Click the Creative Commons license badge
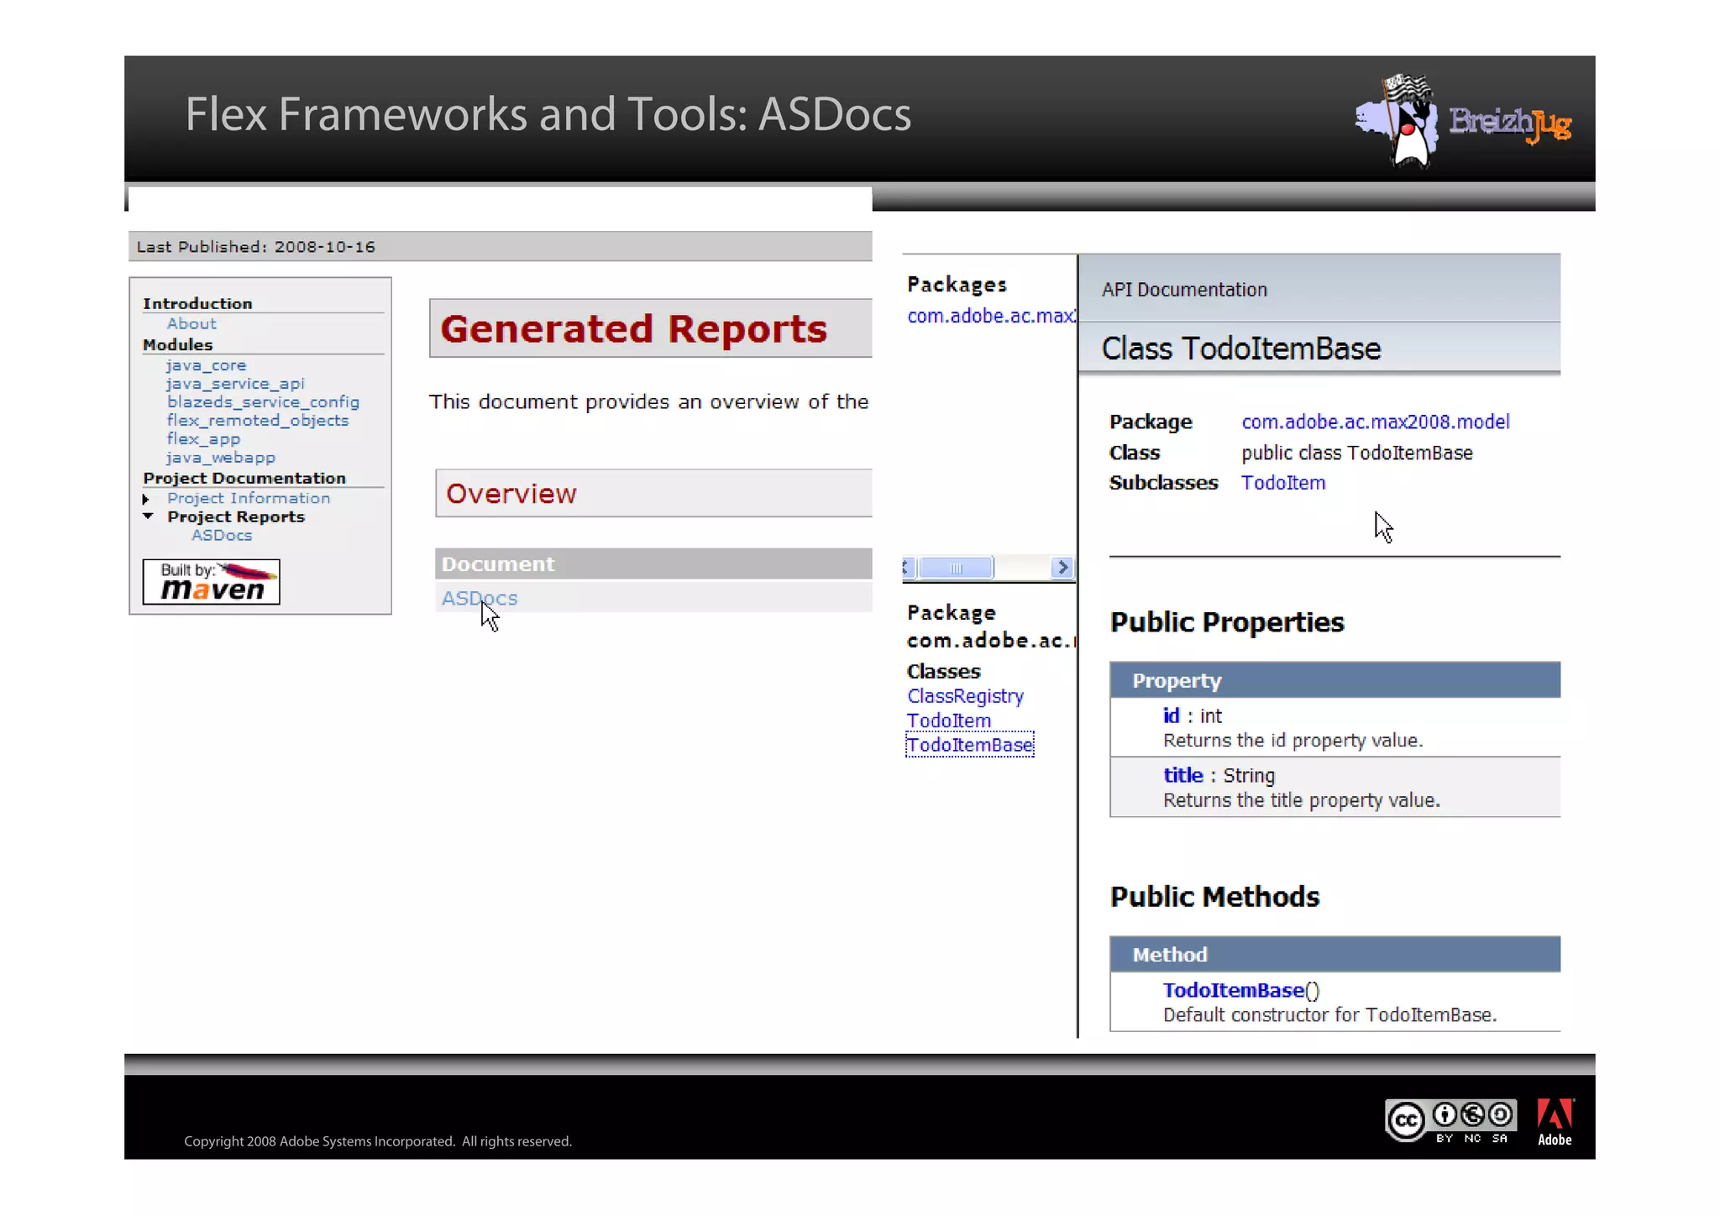Viewport: 1720px width, 1216px height. point(1450,1120)
